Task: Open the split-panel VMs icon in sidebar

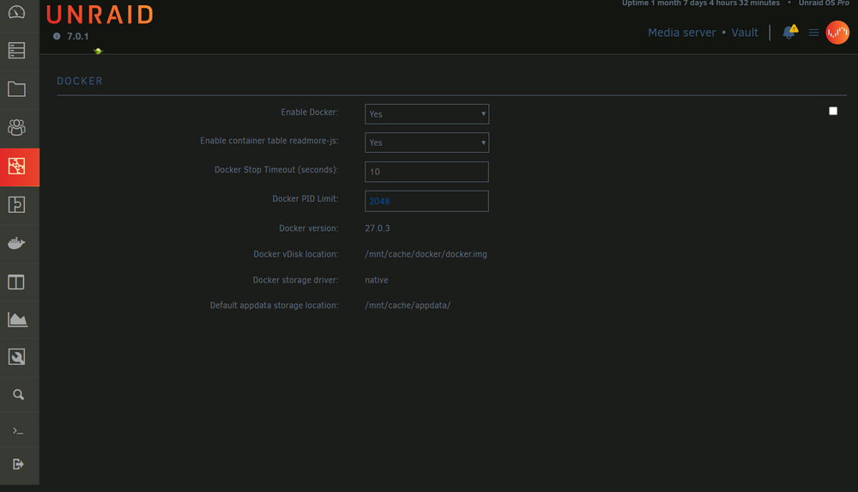Action: tap(16, 282)
